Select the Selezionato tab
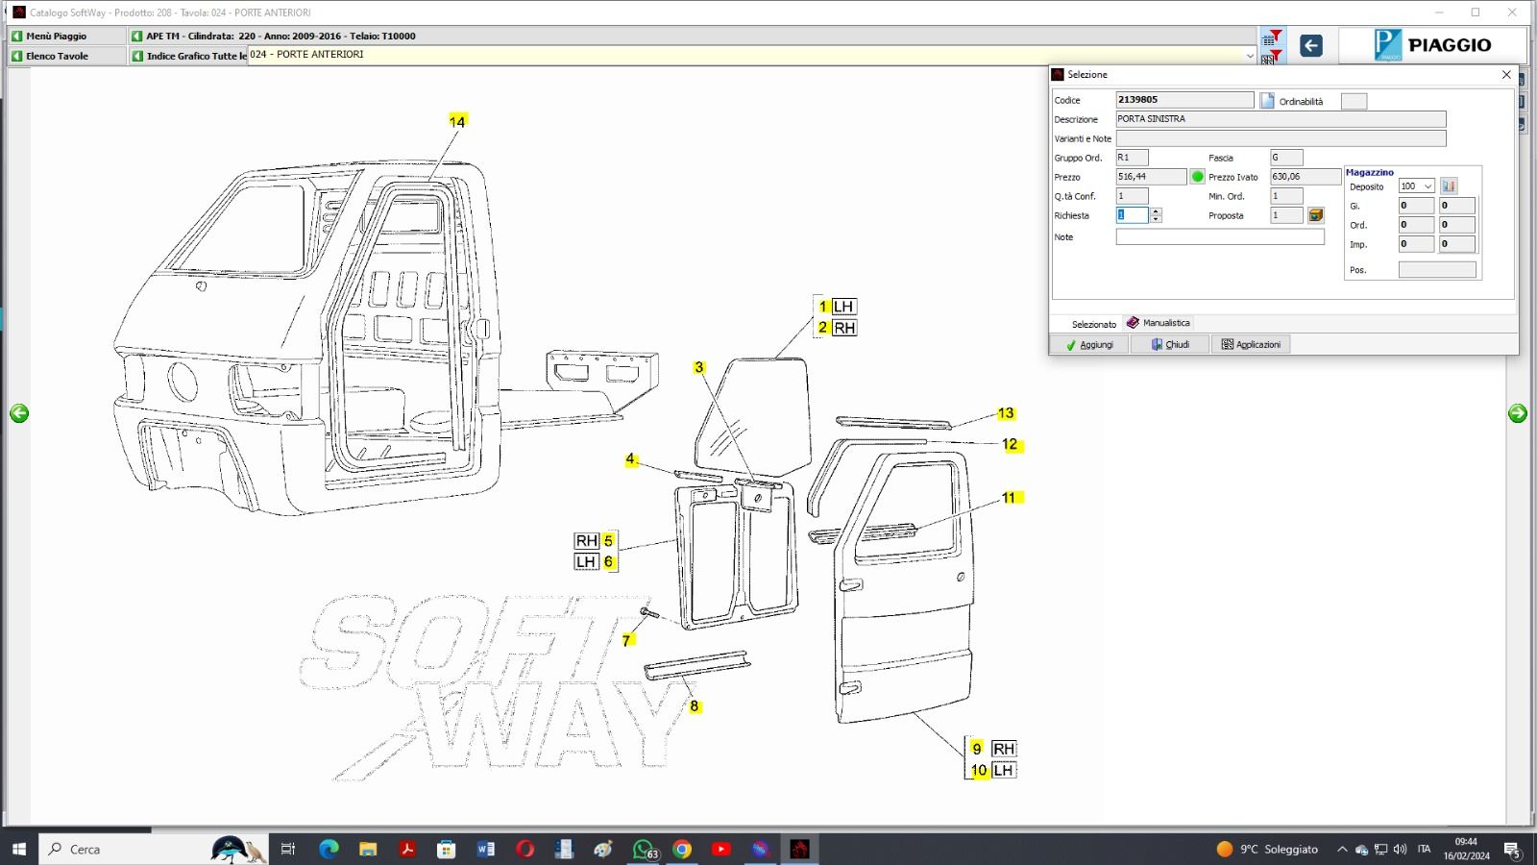 pyautogui.click(x=1093, y=324)
